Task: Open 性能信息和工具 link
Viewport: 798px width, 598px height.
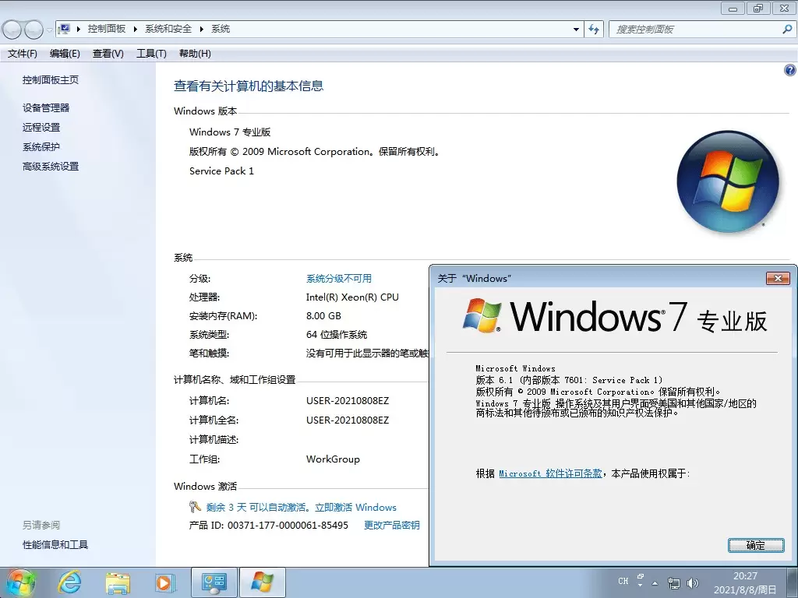Action: coord(55,544)
